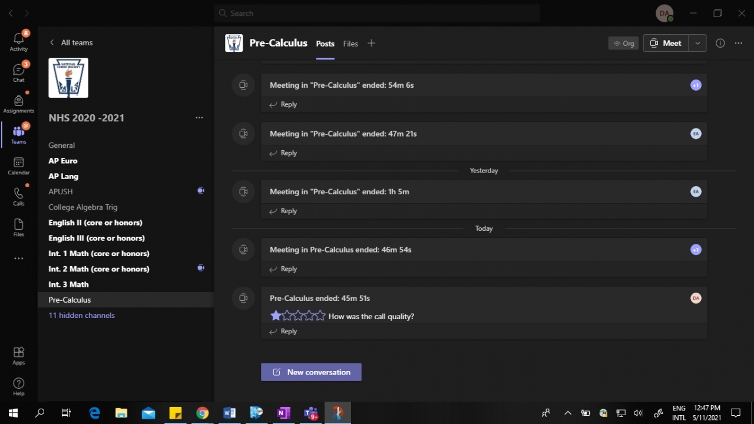Open the Calendar view
Viewport: 754px width, 424px height.
(19, 165)
